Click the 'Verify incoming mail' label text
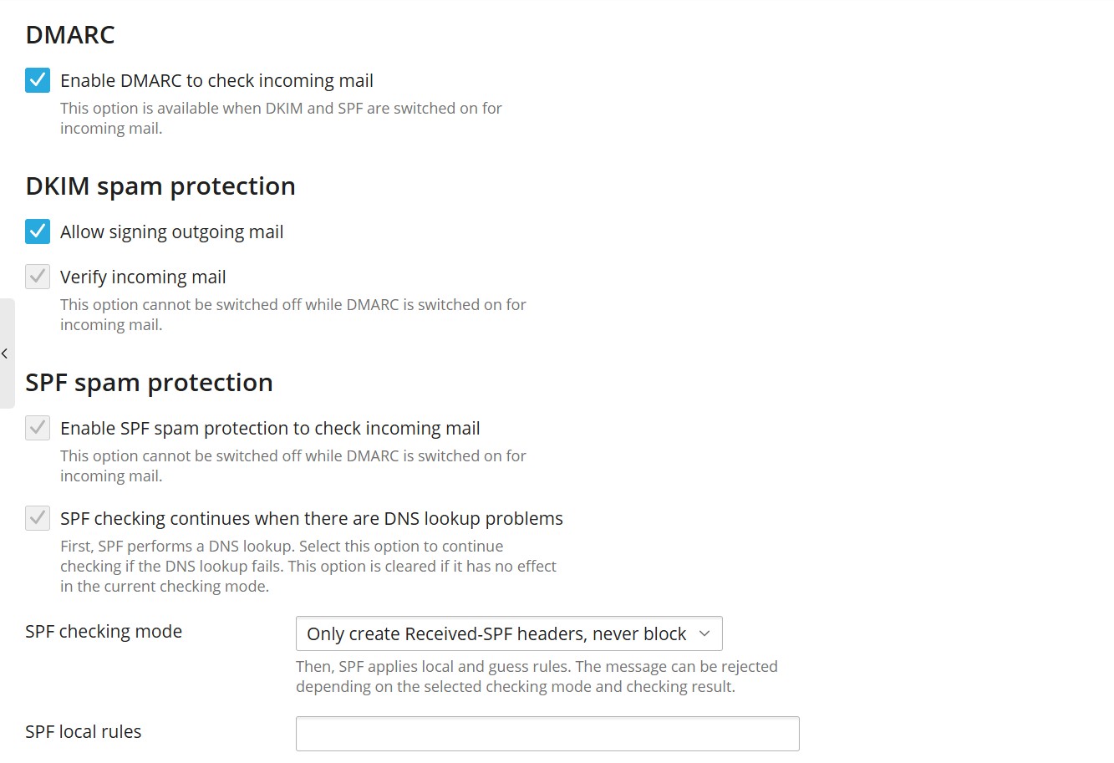This screenshot has width=1114, height=763. (x=143, y=277)
